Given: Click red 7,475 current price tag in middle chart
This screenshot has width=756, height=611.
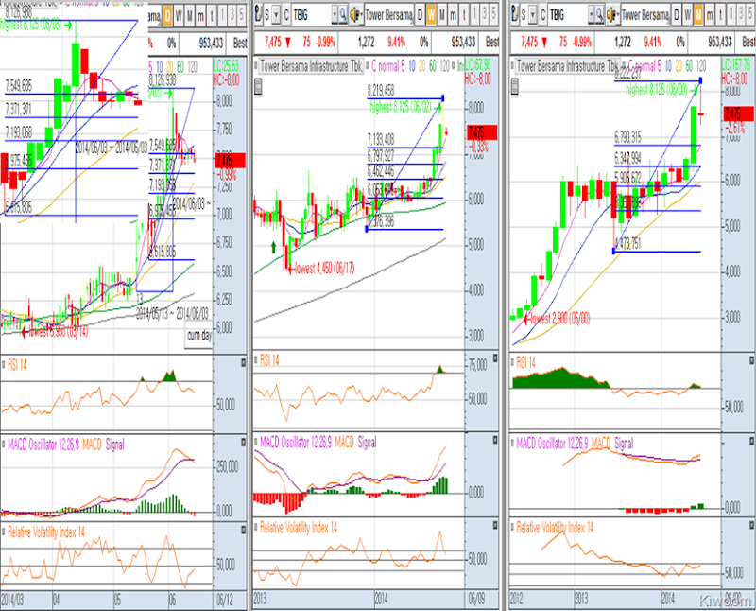Looking at the screenshot, I should 481,132.
